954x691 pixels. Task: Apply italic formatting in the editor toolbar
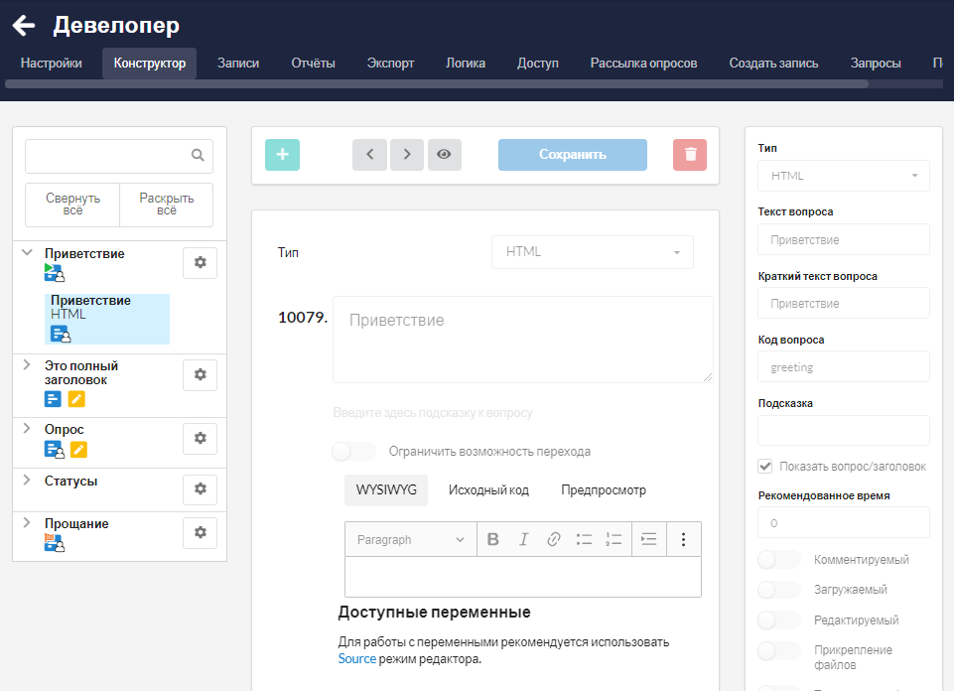coord(523,539)
